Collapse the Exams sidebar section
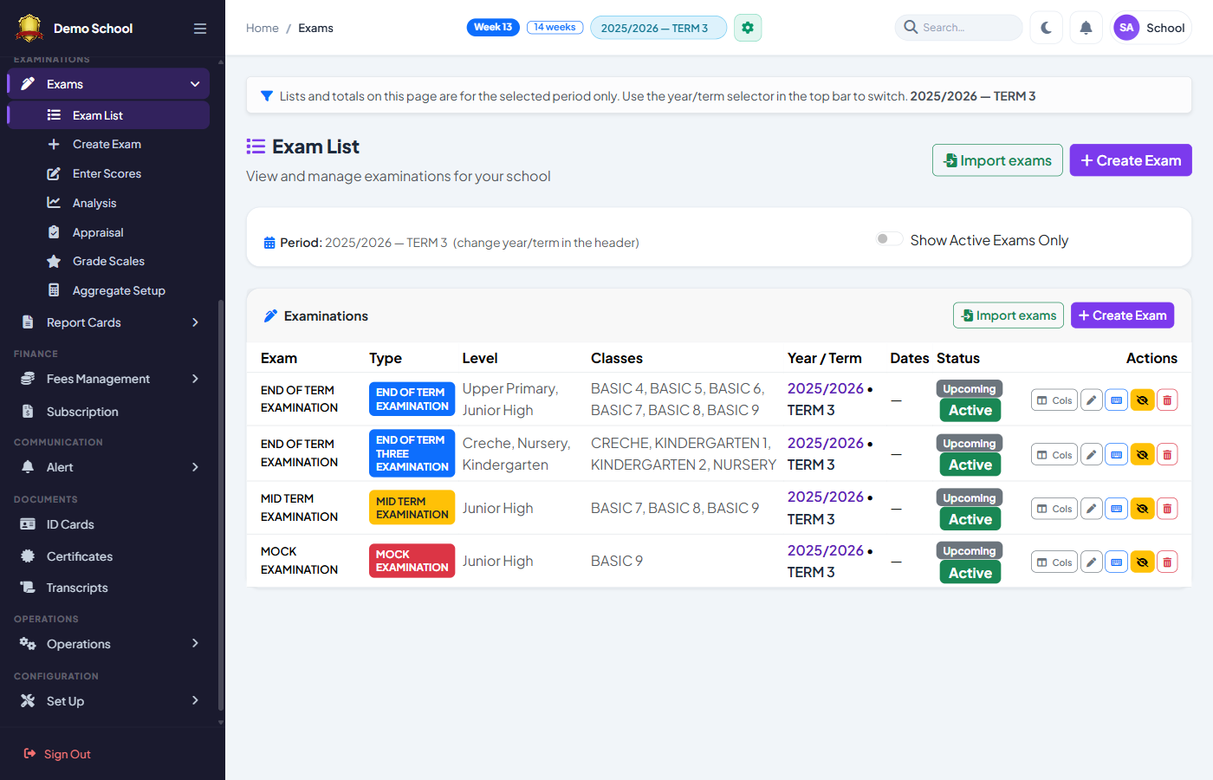 pyautogui.click(x=108, y=84)
